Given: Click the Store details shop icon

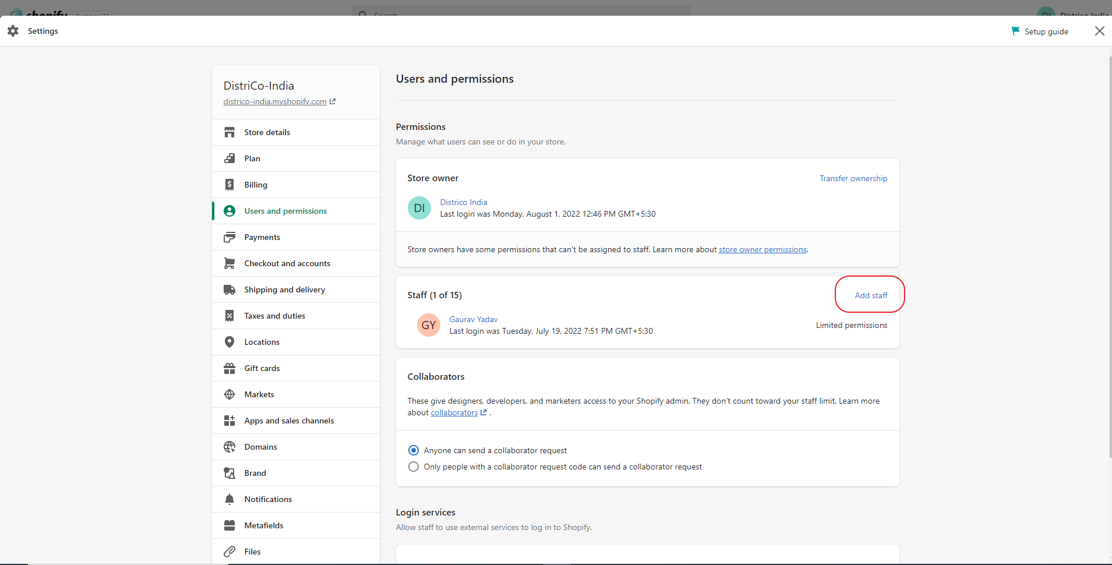Looking at the screenshot, I should point(230,132).
